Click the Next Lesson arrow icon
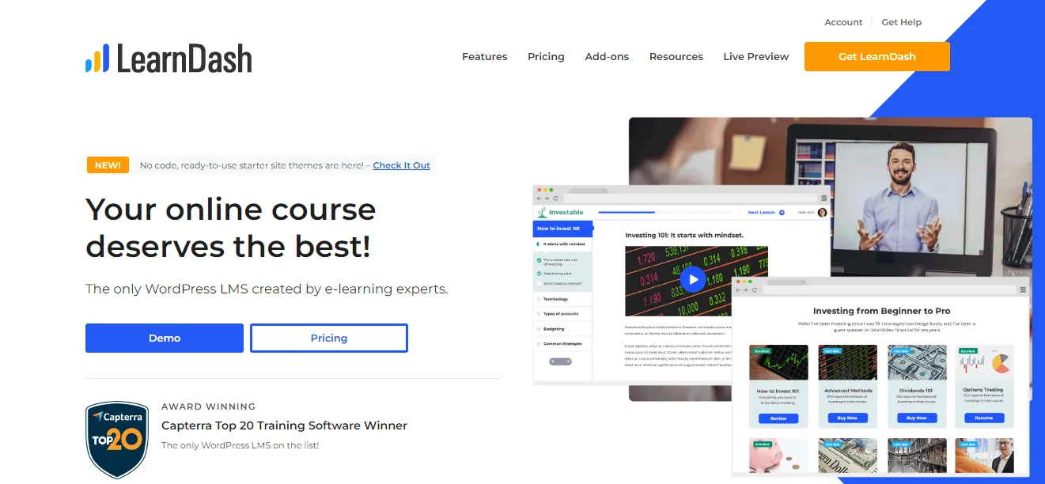Image resolution: width=1045 pixels, height=484 pixels. pos(782,212)
